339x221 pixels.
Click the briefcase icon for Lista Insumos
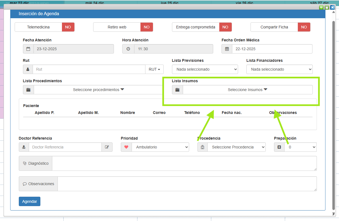coord(178,90)
